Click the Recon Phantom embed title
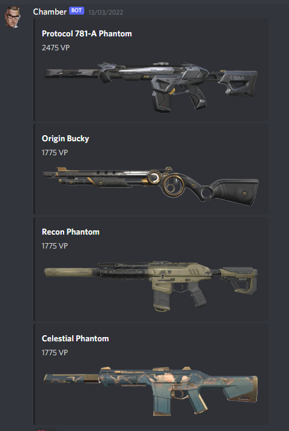This screenshot has height=431, width=289. tap(71, 232)
